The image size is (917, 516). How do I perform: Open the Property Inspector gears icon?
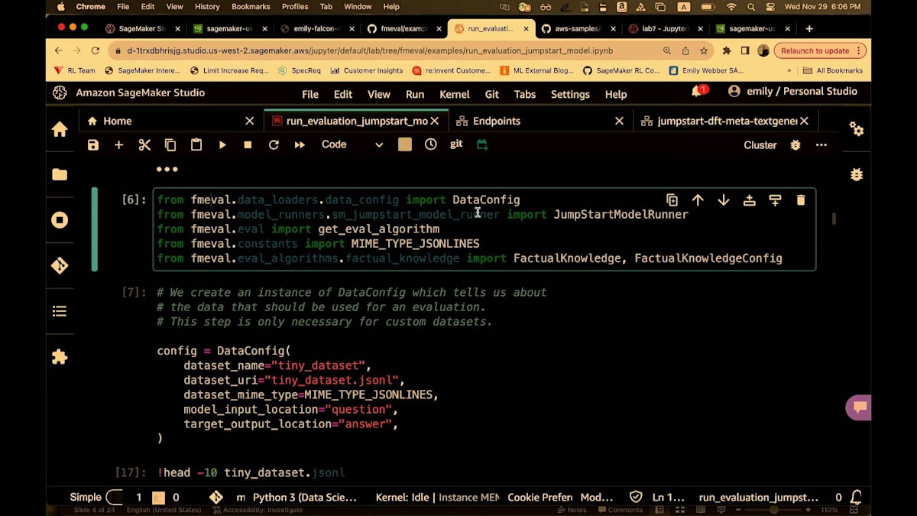click(857, 129)
